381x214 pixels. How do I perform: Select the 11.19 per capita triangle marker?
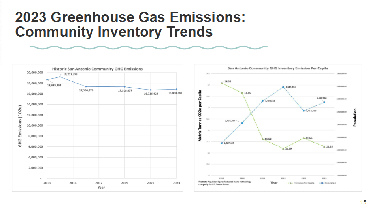coord(283,148)
